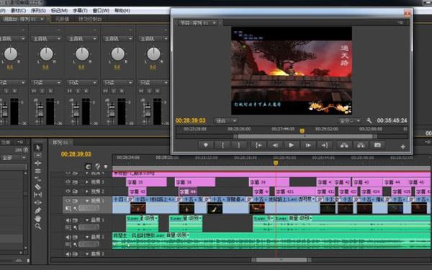The width and height of the screenshot is (432, 270).
Task: Step forward one frame in Program monitor
Action: coord(308,145)
